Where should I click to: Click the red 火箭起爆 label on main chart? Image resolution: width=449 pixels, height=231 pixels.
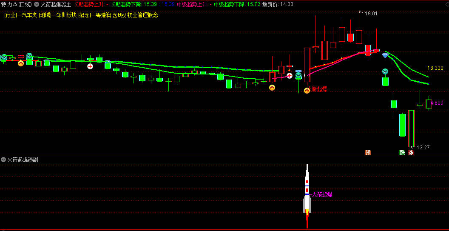pos(318,89)
